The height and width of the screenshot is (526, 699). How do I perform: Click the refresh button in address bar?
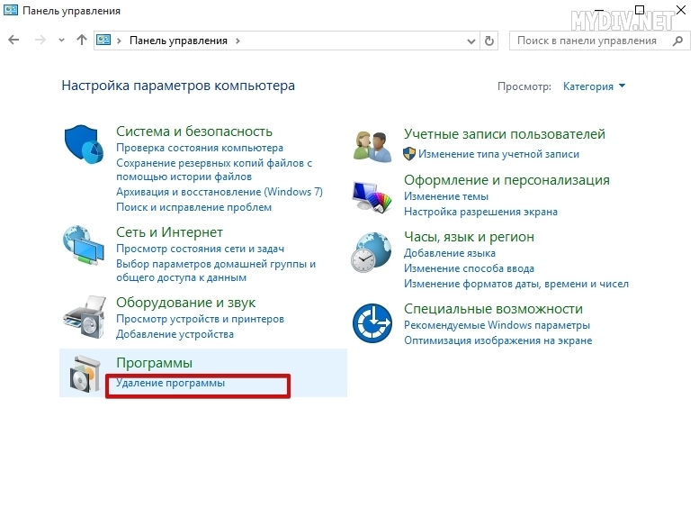489,41
